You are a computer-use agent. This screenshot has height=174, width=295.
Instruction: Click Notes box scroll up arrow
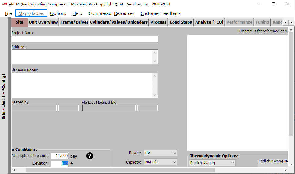click(x=155, y=76)
